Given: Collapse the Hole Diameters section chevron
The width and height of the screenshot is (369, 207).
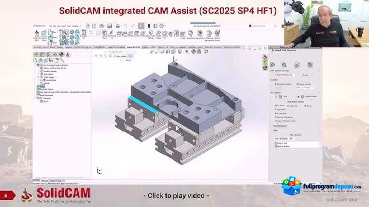Looking at the screenshot, I should [319, 126].
